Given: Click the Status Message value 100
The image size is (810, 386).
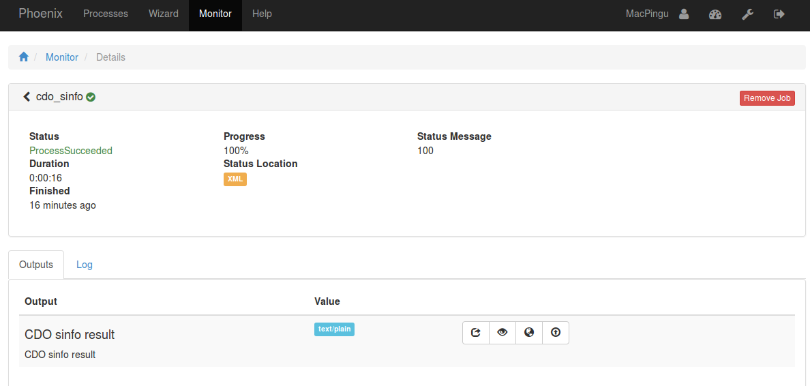Looking at the screenshot, I should [425, 151].
